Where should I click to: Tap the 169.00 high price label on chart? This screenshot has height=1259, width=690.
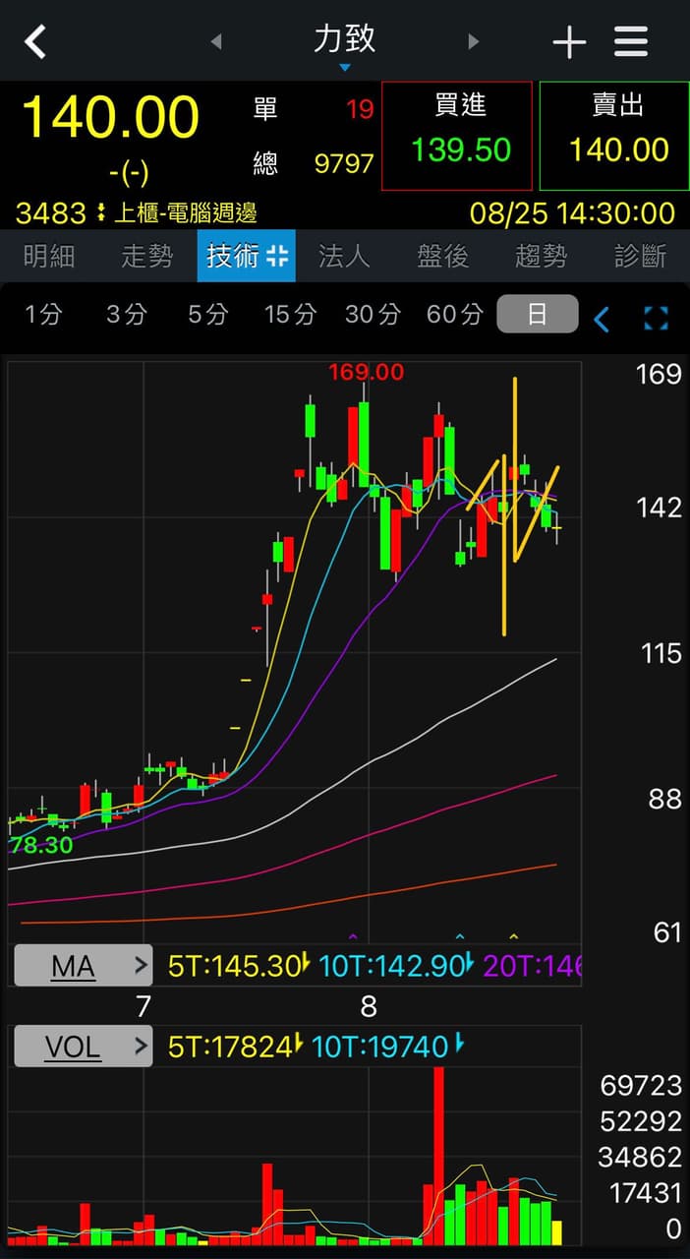point(366,372)
